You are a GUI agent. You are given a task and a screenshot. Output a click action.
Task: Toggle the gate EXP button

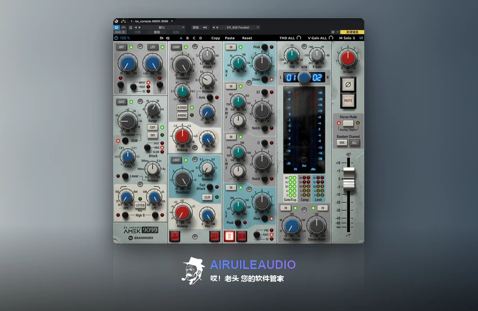[152, 127]
